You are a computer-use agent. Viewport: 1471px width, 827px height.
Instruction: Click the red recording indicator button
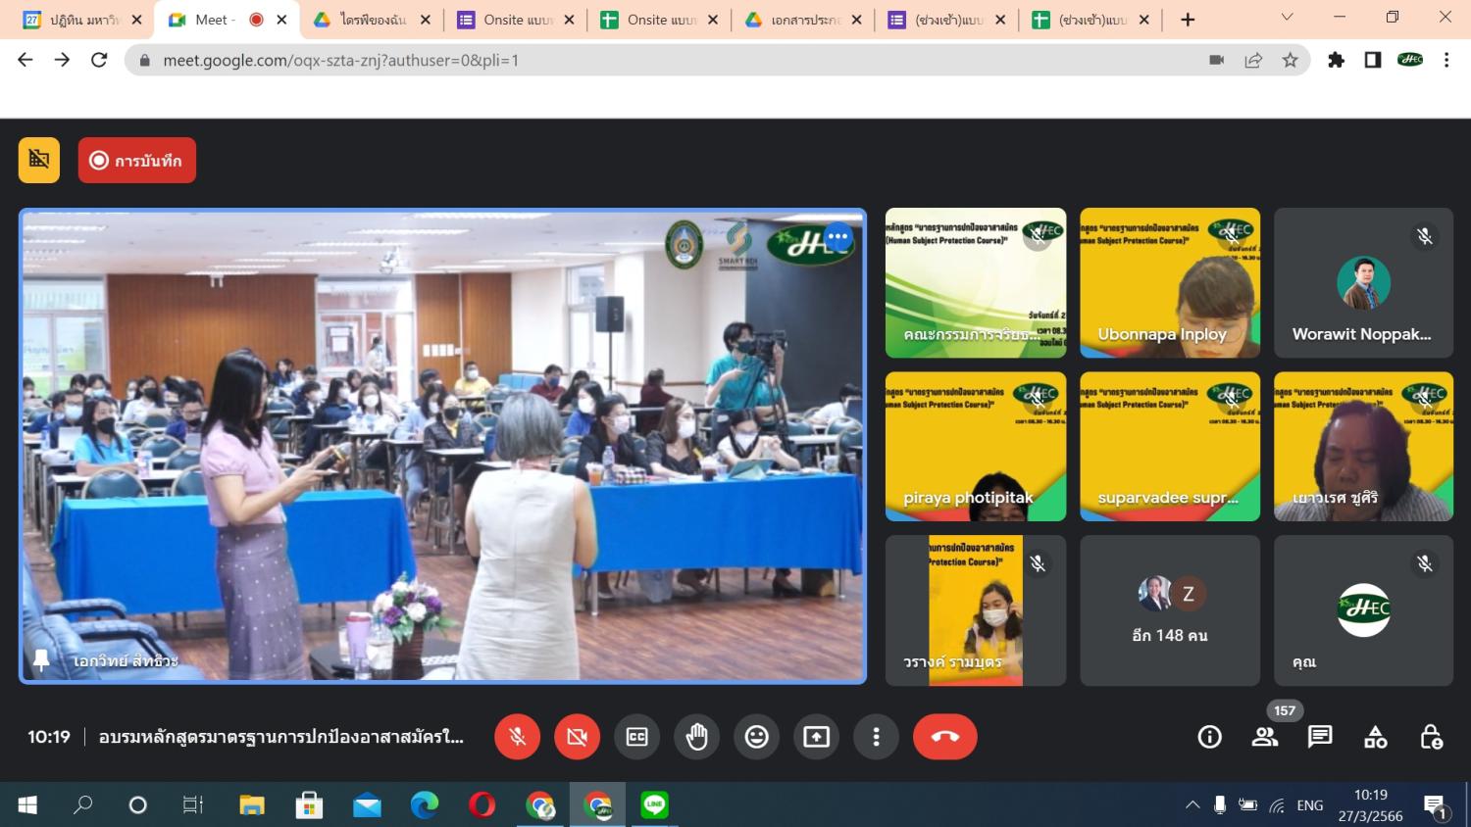137,161
